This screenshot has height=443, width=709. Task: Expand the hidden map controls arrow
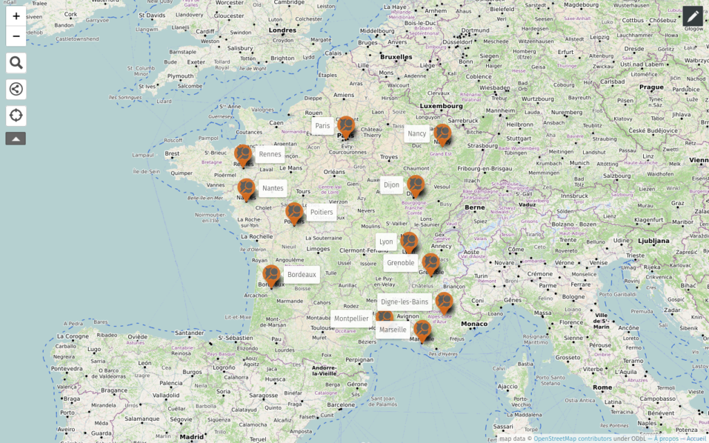click(16, 138)
